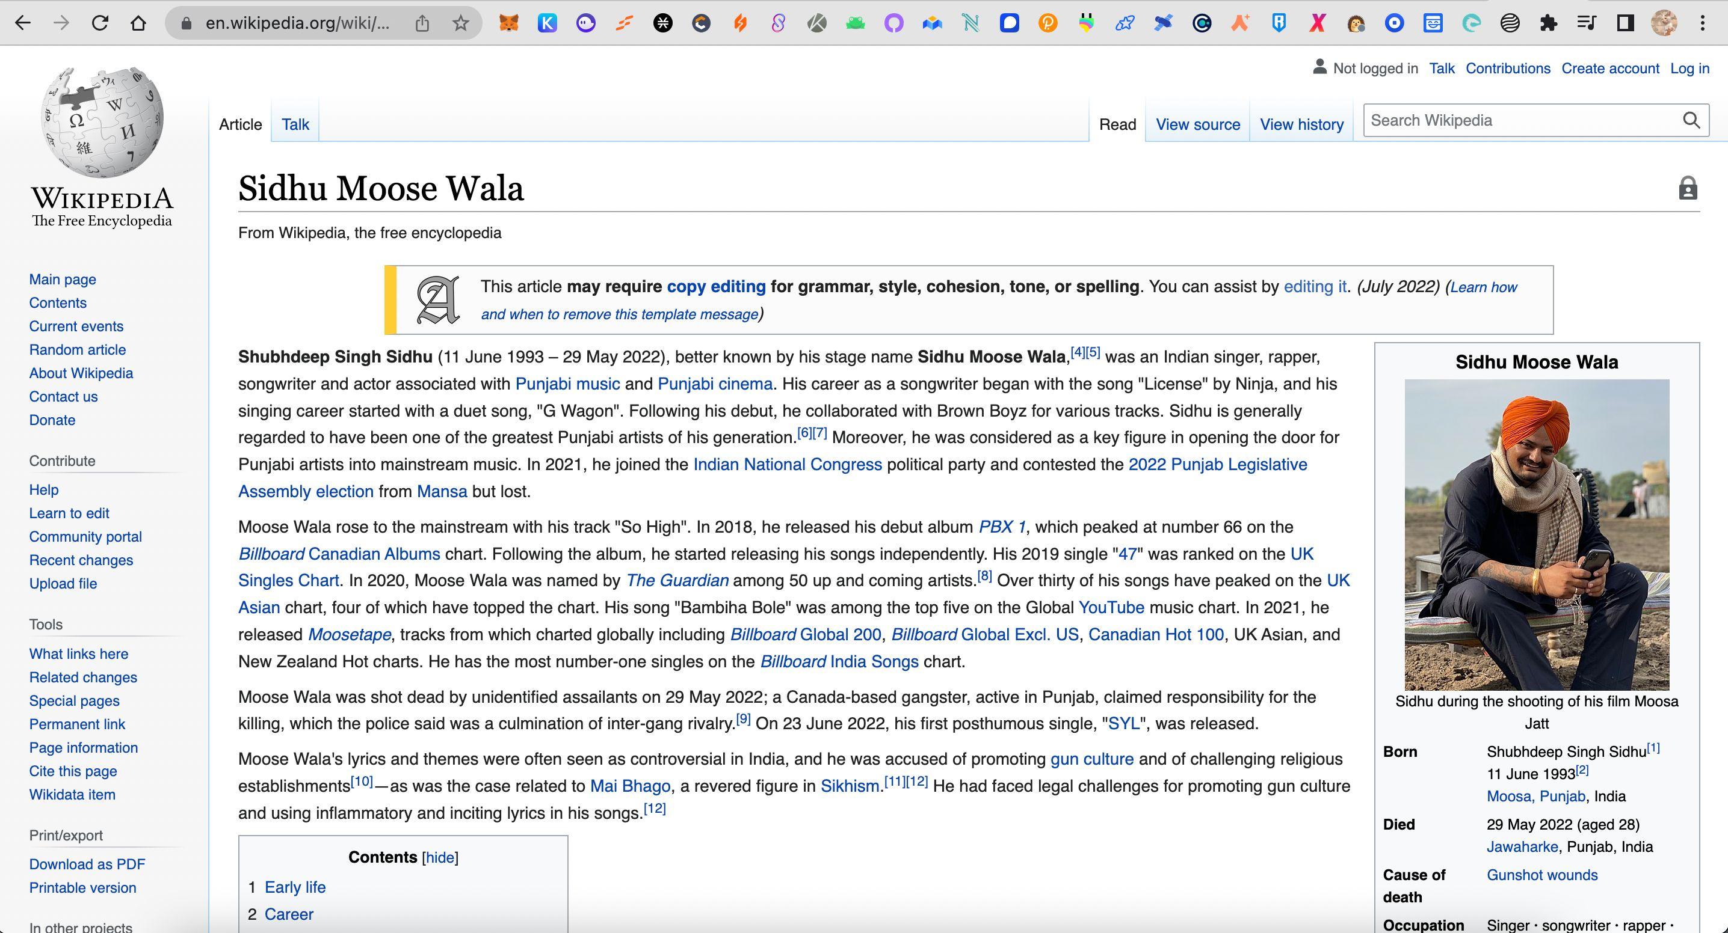Open the green frog extension
This screenshot has height=933, width=1728.
pyautogui.click(x=856, y=23)
